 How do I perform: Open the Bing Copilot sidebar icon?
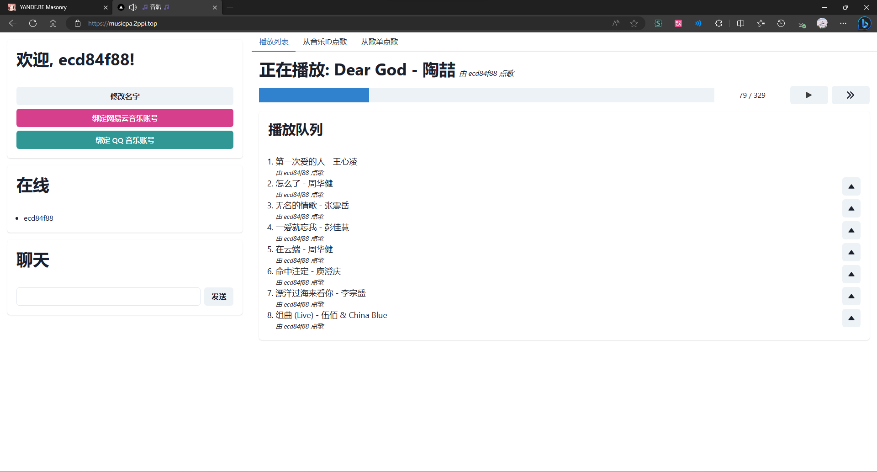(864, 23)
